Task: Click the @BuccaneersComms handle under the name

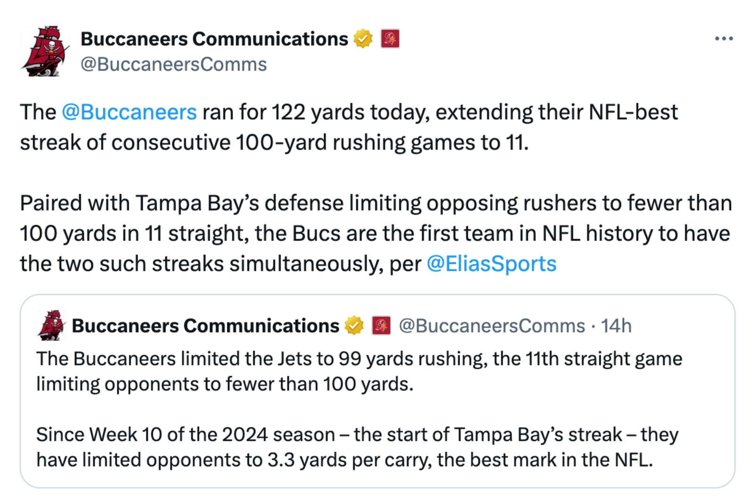Action: (174, 64)
